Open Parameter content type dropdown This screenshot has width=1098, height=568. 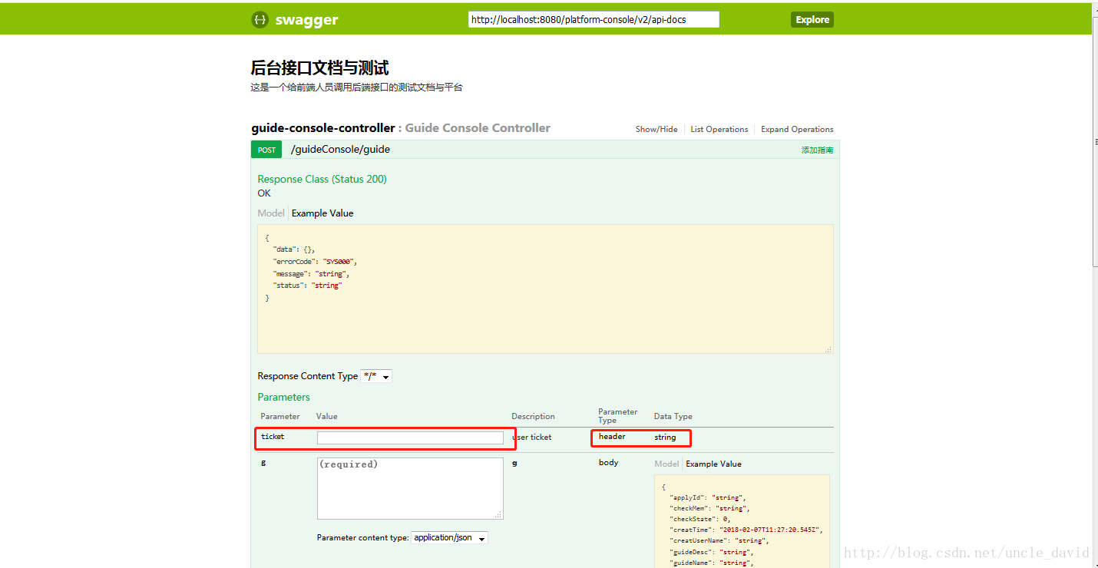point(449,538)
